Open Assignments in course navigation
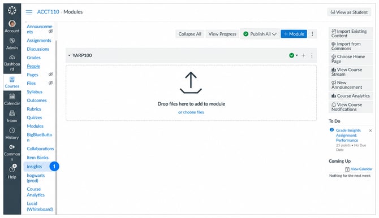This screenshot has height=218, width=379. click(x=39, y=40)
